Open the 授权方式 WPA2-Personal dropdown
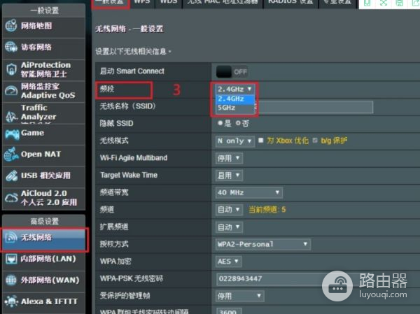The image size is (420, 314). click(263, 244)
